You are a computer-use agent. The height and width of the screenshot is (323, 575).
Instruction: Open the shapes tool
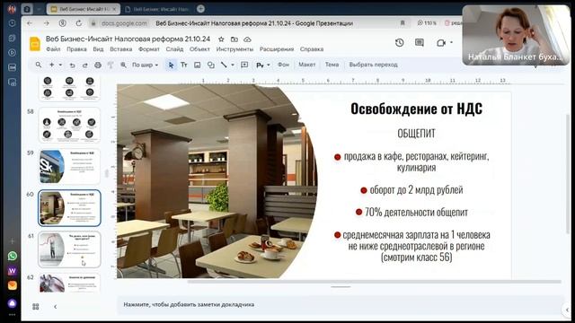[x=211, y=65]
